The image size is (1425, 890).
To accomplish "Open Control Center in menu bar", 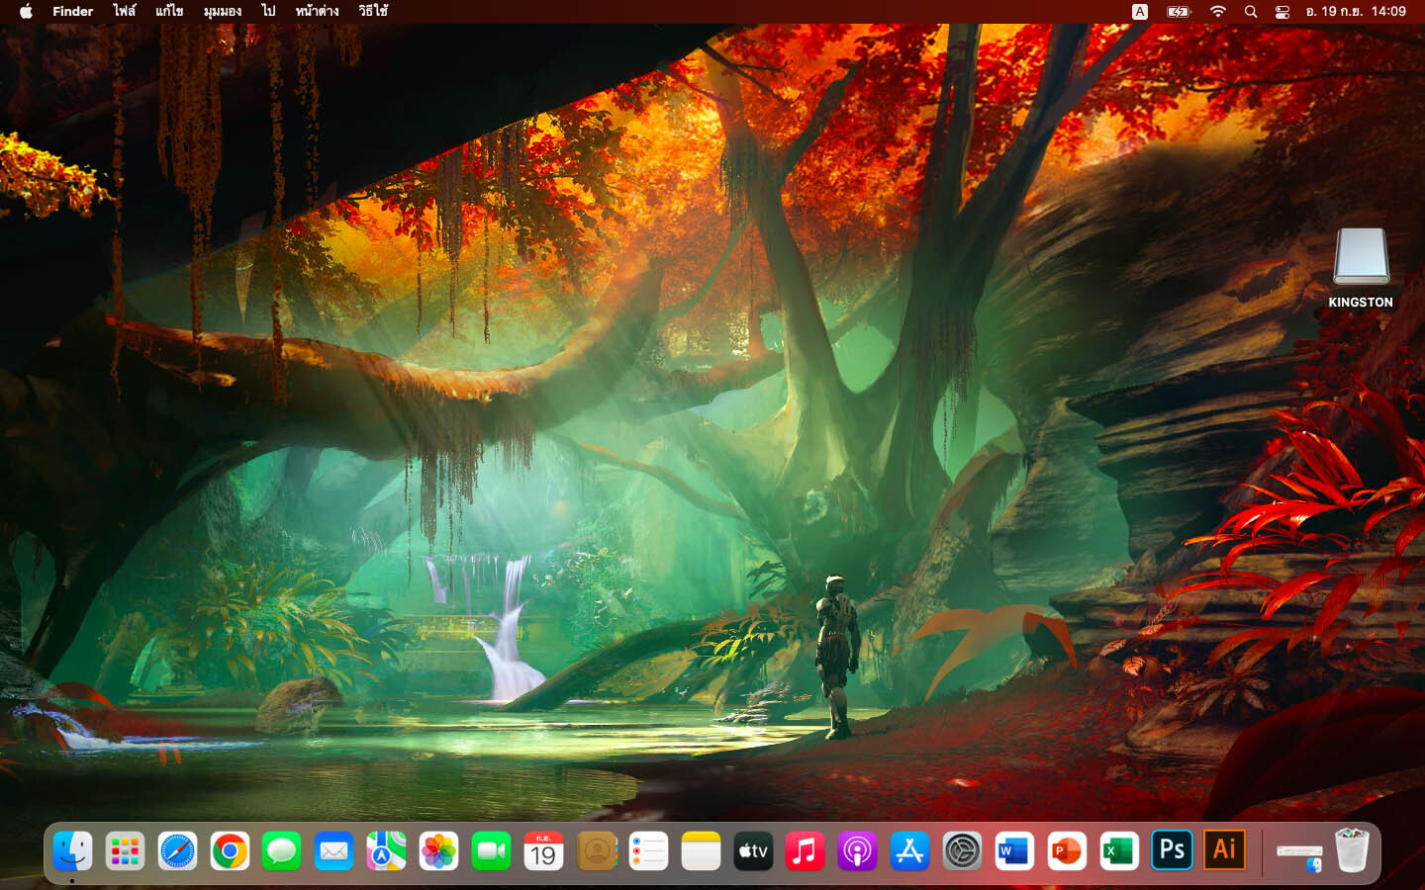I will (x=1282, y=12).
